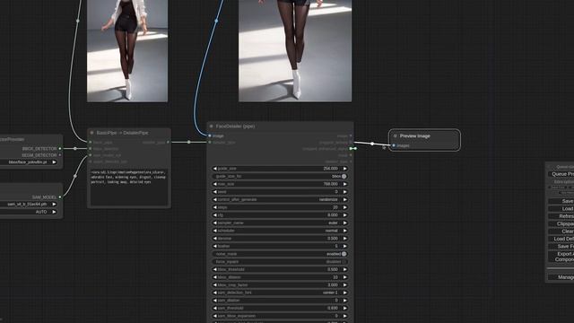Click the detailer_pipe input port on FaceDetailer
Screen dimensions: 574x323
(x=210, y=143)
